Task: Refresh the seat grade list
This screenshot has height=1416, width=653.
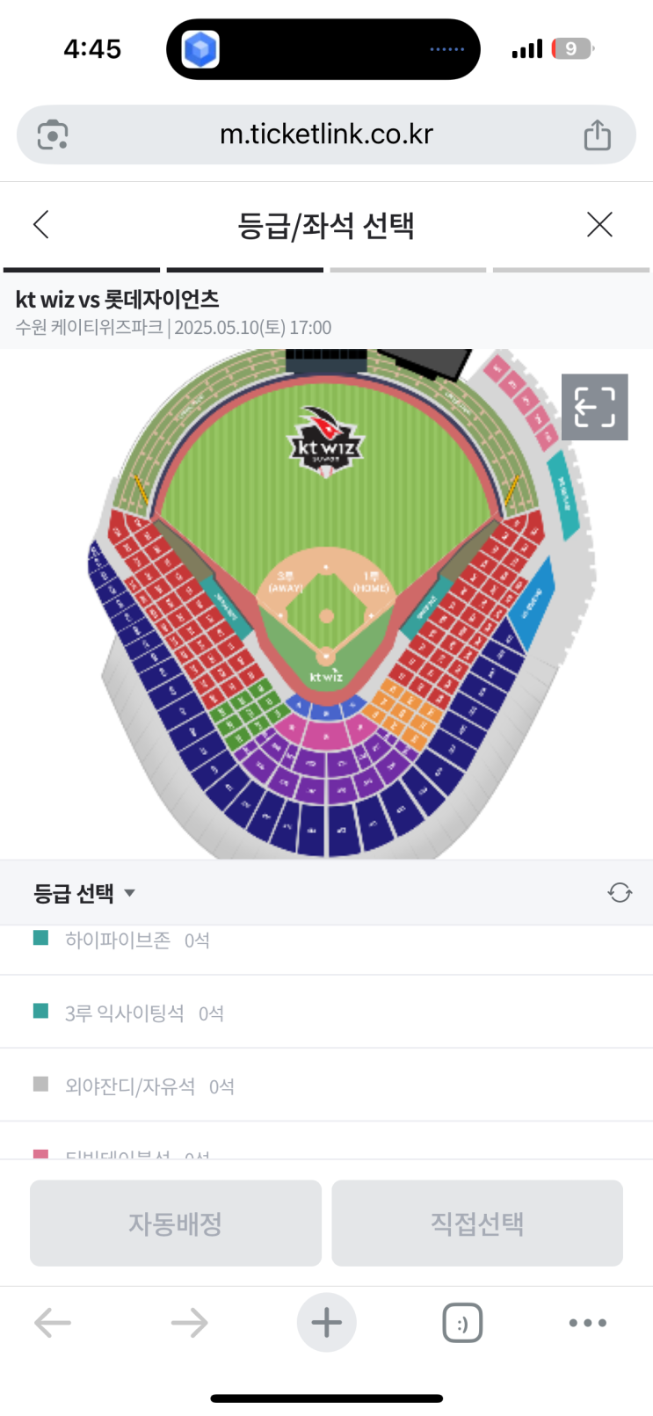Action: pos(620,893)
